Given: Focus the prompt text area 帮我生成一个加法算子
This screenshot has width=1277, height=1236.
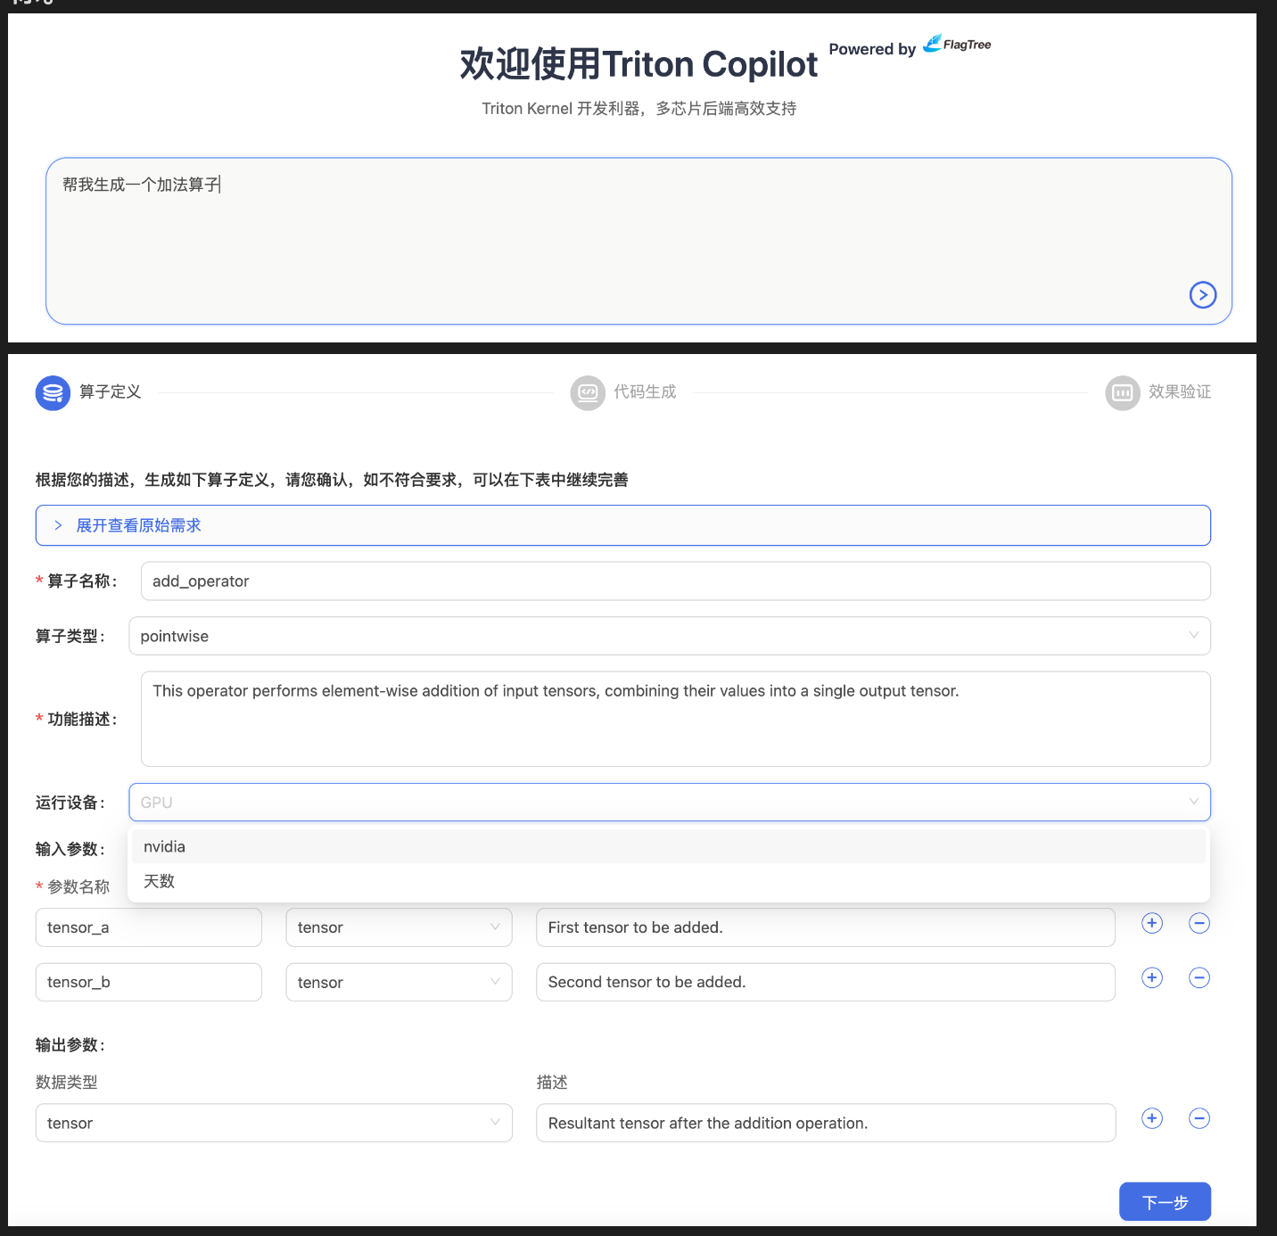Looking at the screenshot, I should point(638,241).
